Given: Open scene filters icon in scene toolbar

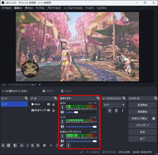Looking at the screenshot, I should click(15, 145).
